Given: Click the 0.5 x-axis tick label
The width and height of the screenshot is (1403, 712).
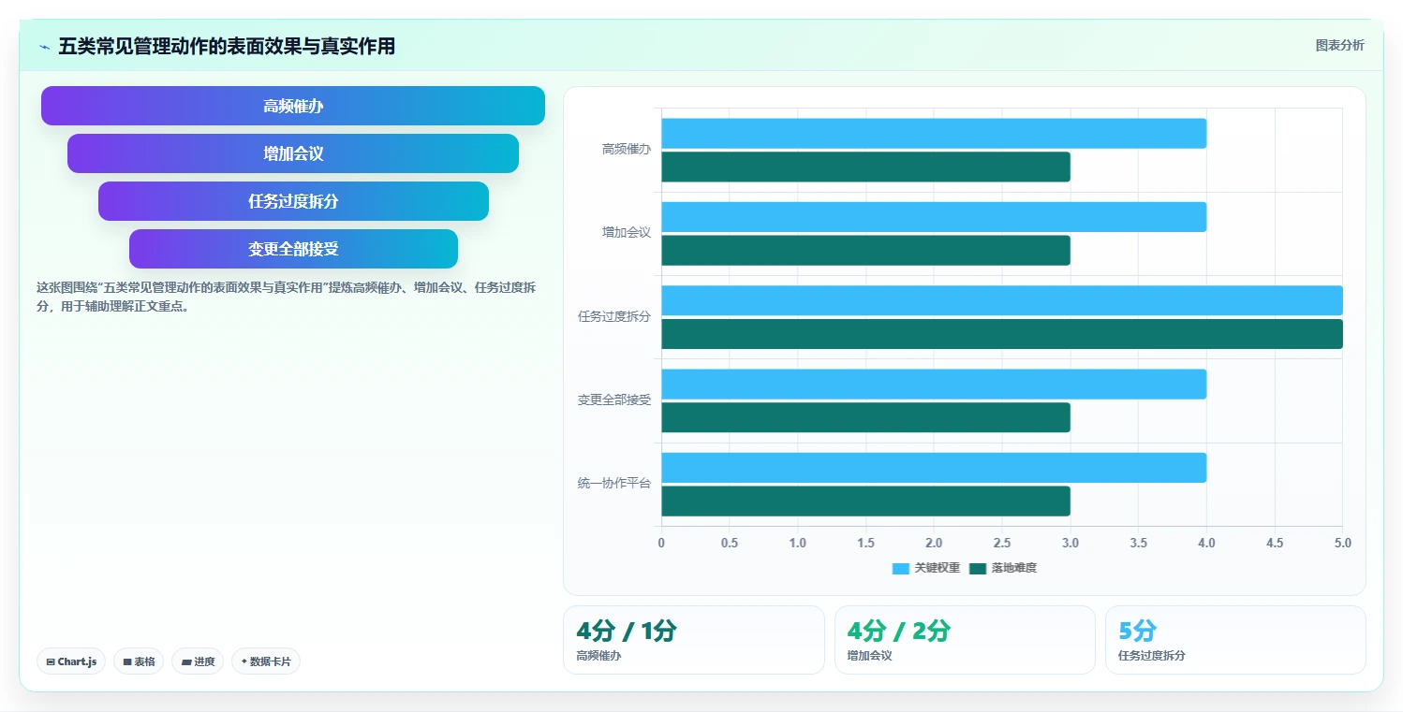Looking at the screenshot, I should (730, 544).
